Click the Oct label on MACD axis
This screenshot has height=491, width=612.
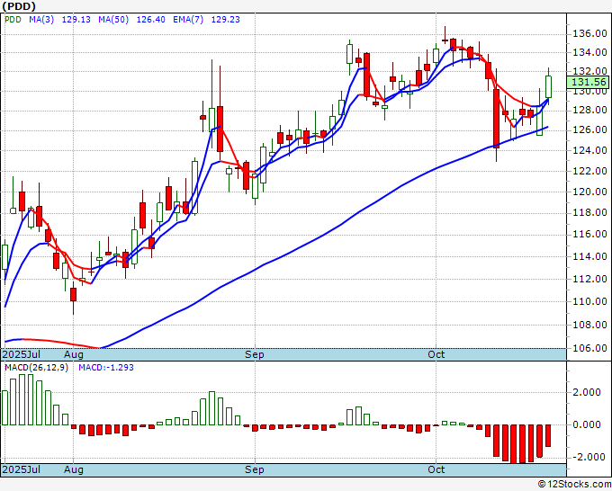[x=436, y=469]
